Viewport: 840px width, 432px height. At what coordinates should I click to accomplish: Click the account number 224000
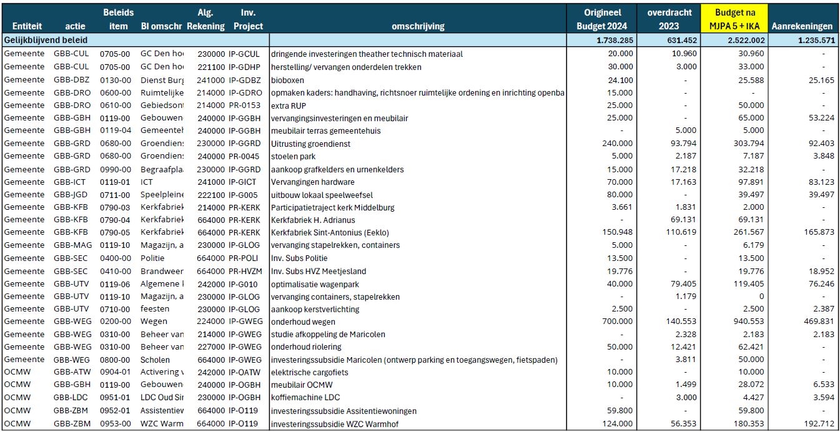point(211,322)
